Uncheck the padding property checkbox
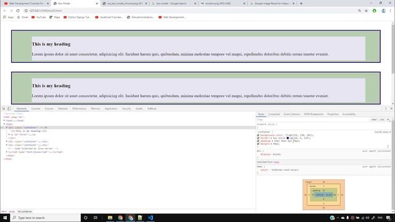 258,141
